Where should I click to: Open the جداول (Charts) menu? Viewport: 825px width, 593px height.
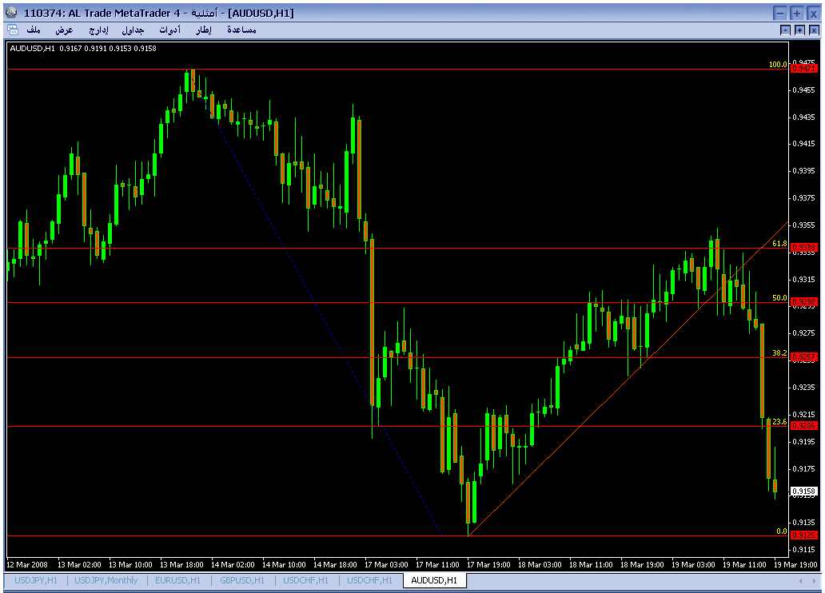[x=134, y=30]
